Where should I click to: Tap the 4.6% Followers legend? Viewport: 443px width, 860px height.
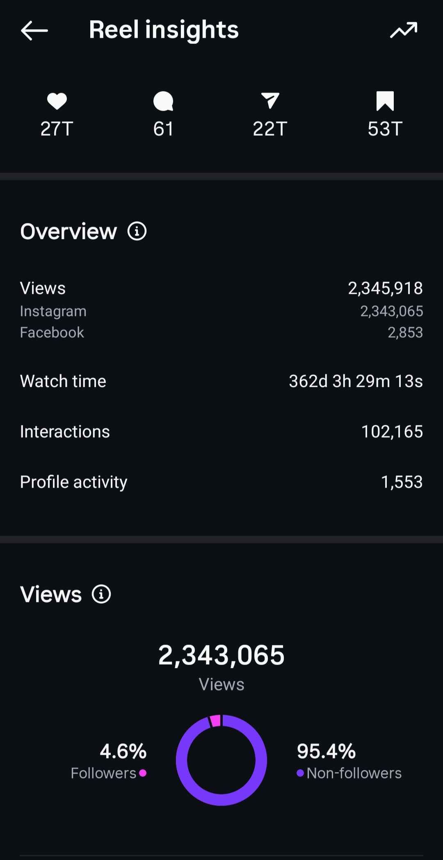click(109, 761)
